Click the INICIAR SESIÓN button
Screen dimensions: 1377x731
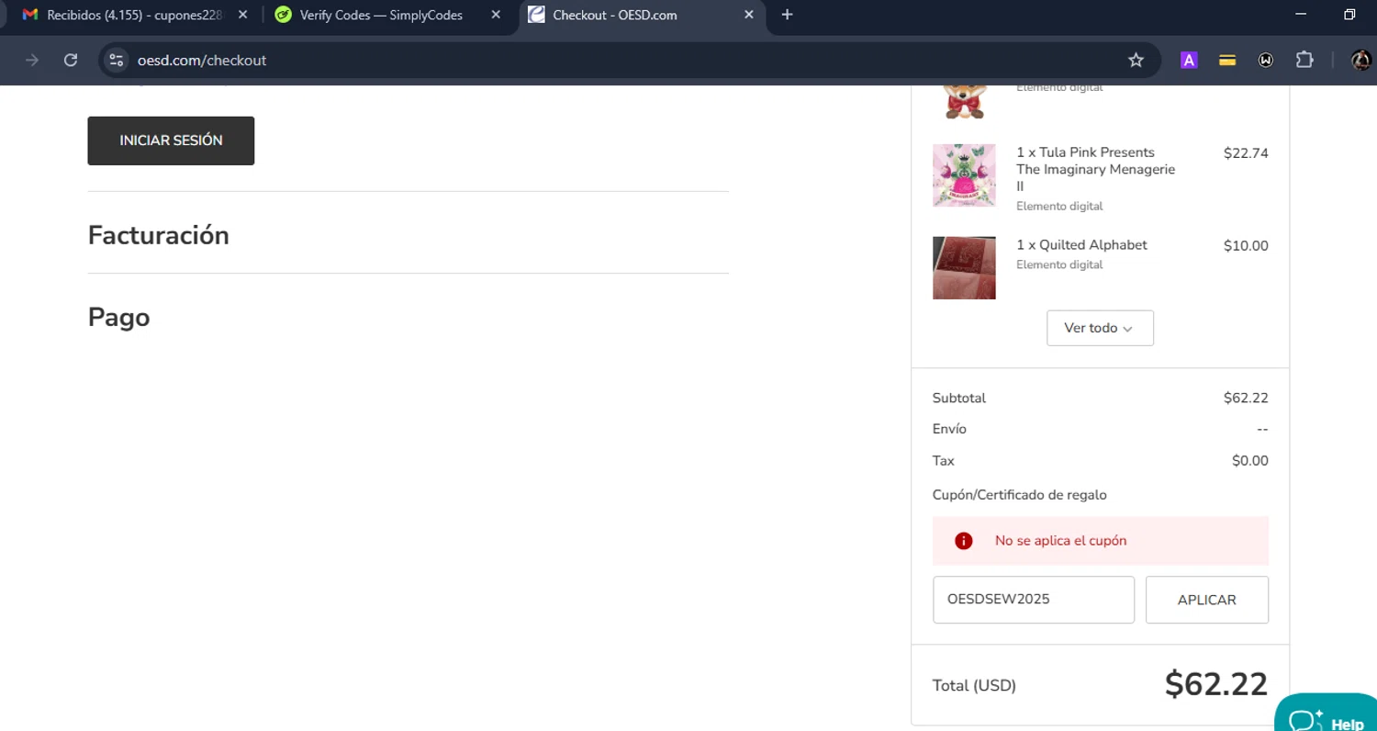click(x=171, y=141)
